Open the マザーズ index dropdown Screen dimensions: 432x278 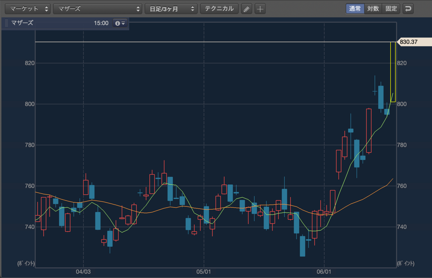pyautogui.click(x=98, y=9)
